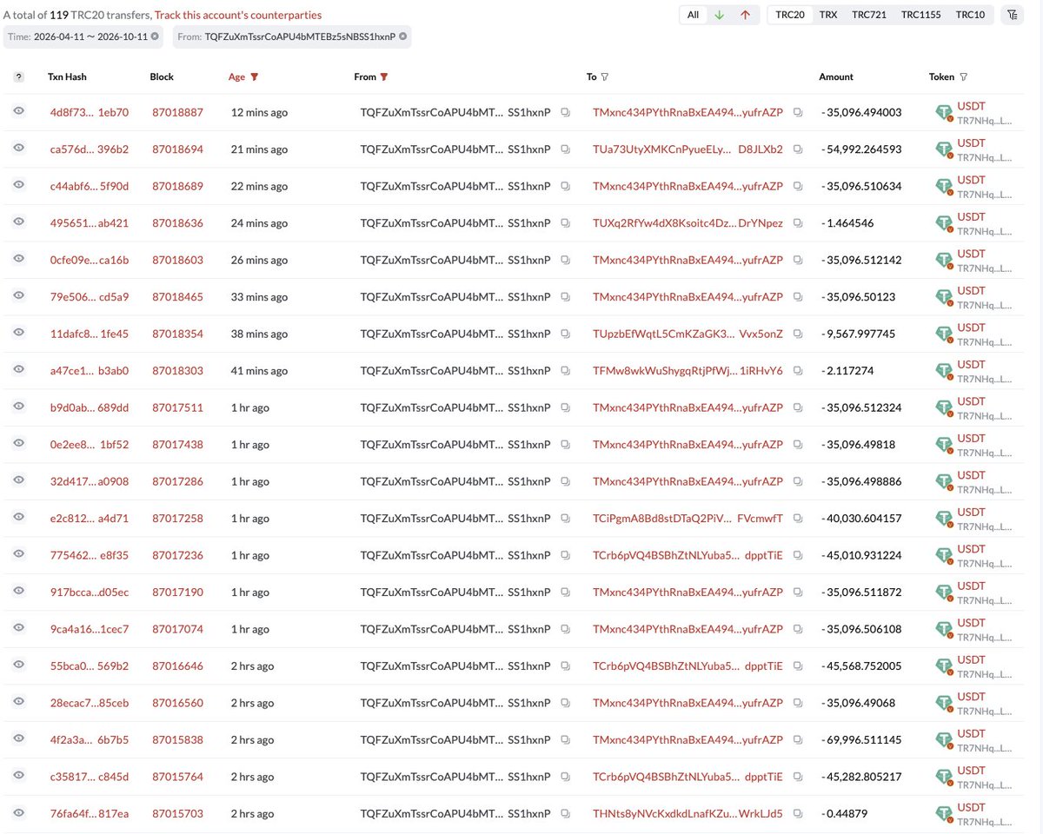Open Track this account's counterparties link
This screenshot has width=1043, height=834.
[238, 15]
